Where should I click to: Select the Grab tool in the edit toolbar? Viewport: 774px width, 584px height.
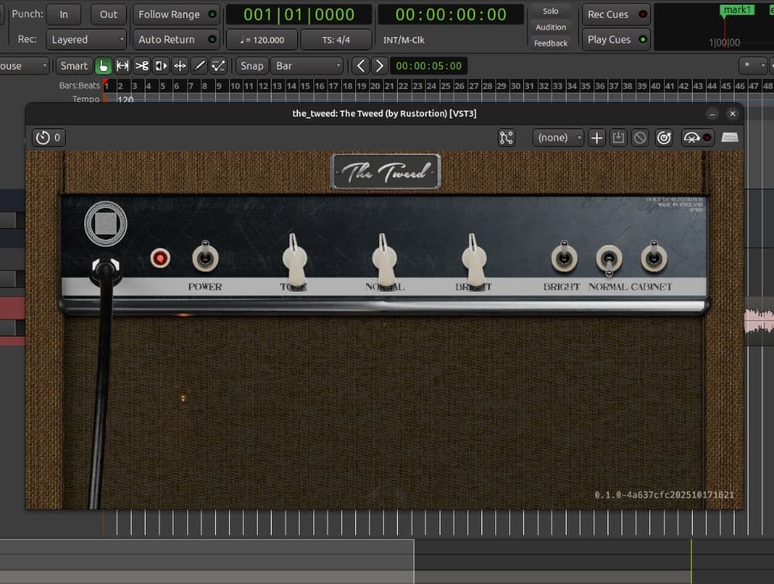pos(104,66)
